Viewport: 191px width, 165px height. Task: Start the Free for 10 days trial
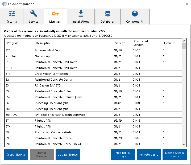(123, 155)
